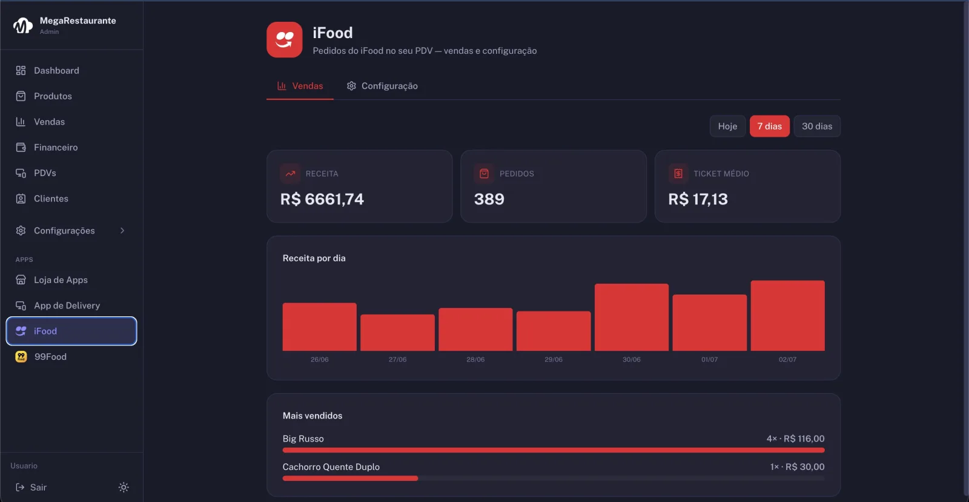Click the Sair logout link

(31, 487)
